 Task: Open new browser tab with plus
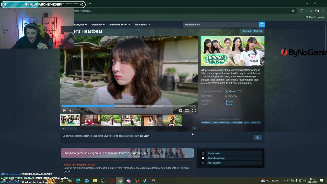coord(90,4)
